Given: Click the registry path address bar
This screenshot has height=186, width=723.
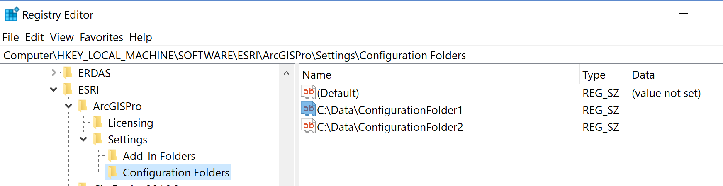Looking at the screenshot, I should coord(361,56).
